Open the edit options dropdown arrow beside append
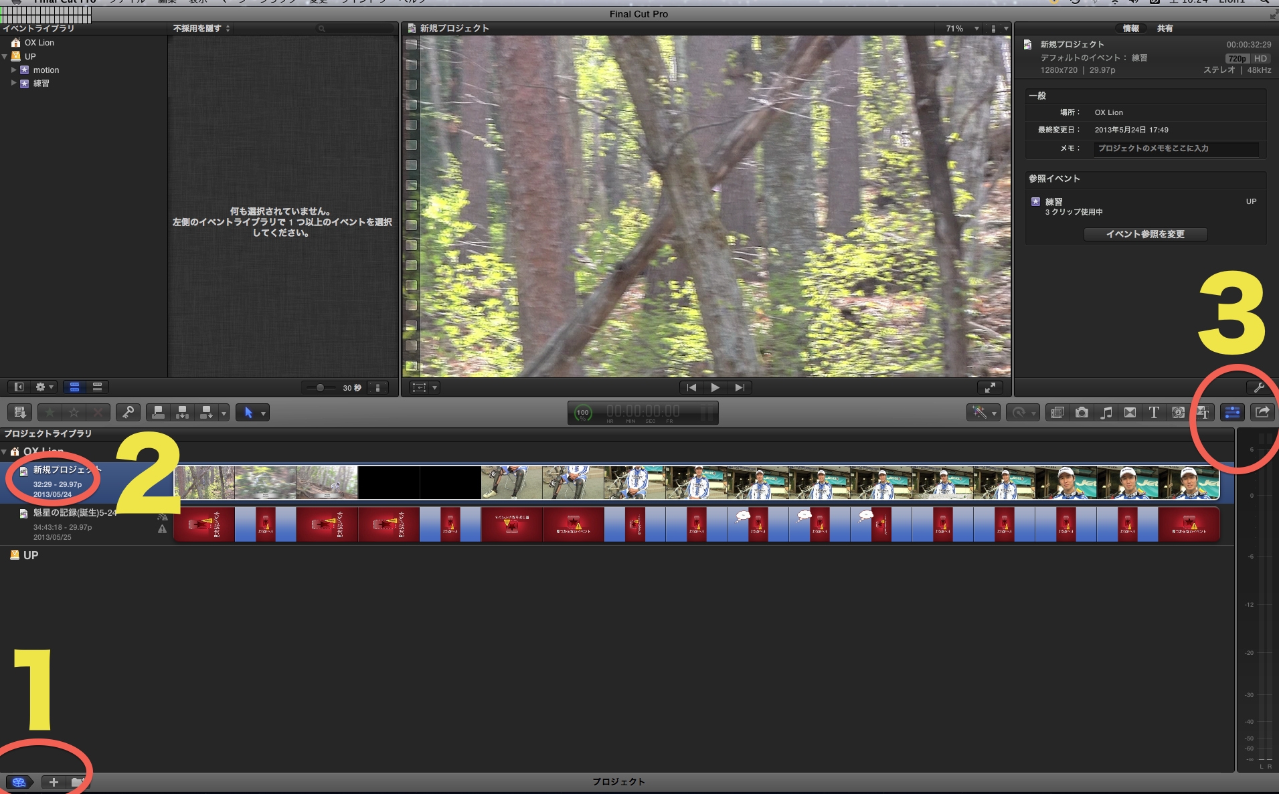Image resolution: width=1279 pixels, height=794 pixels. point(224,413)
